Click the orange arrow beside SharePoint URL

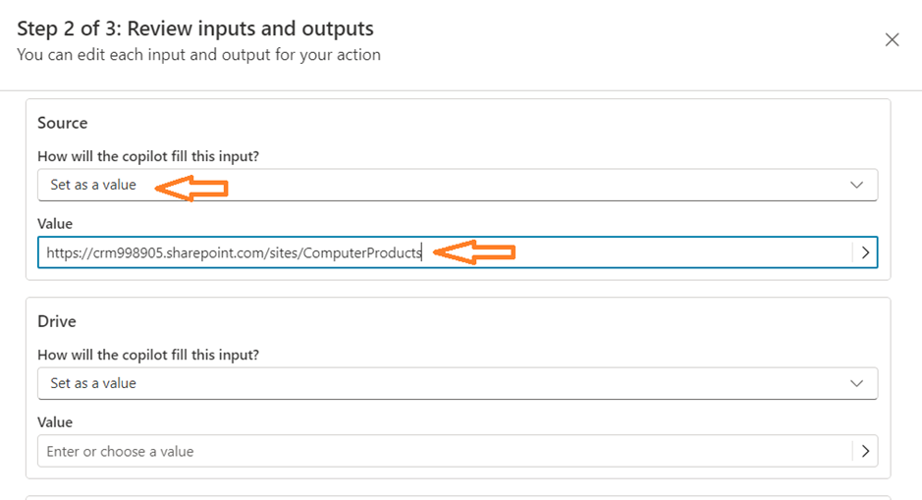[x=474, y=253]
